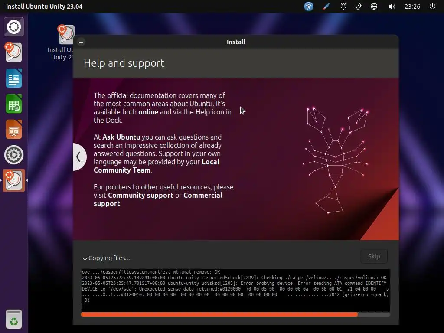Click the paintbrush indicator in top panel

pos(326,6)
